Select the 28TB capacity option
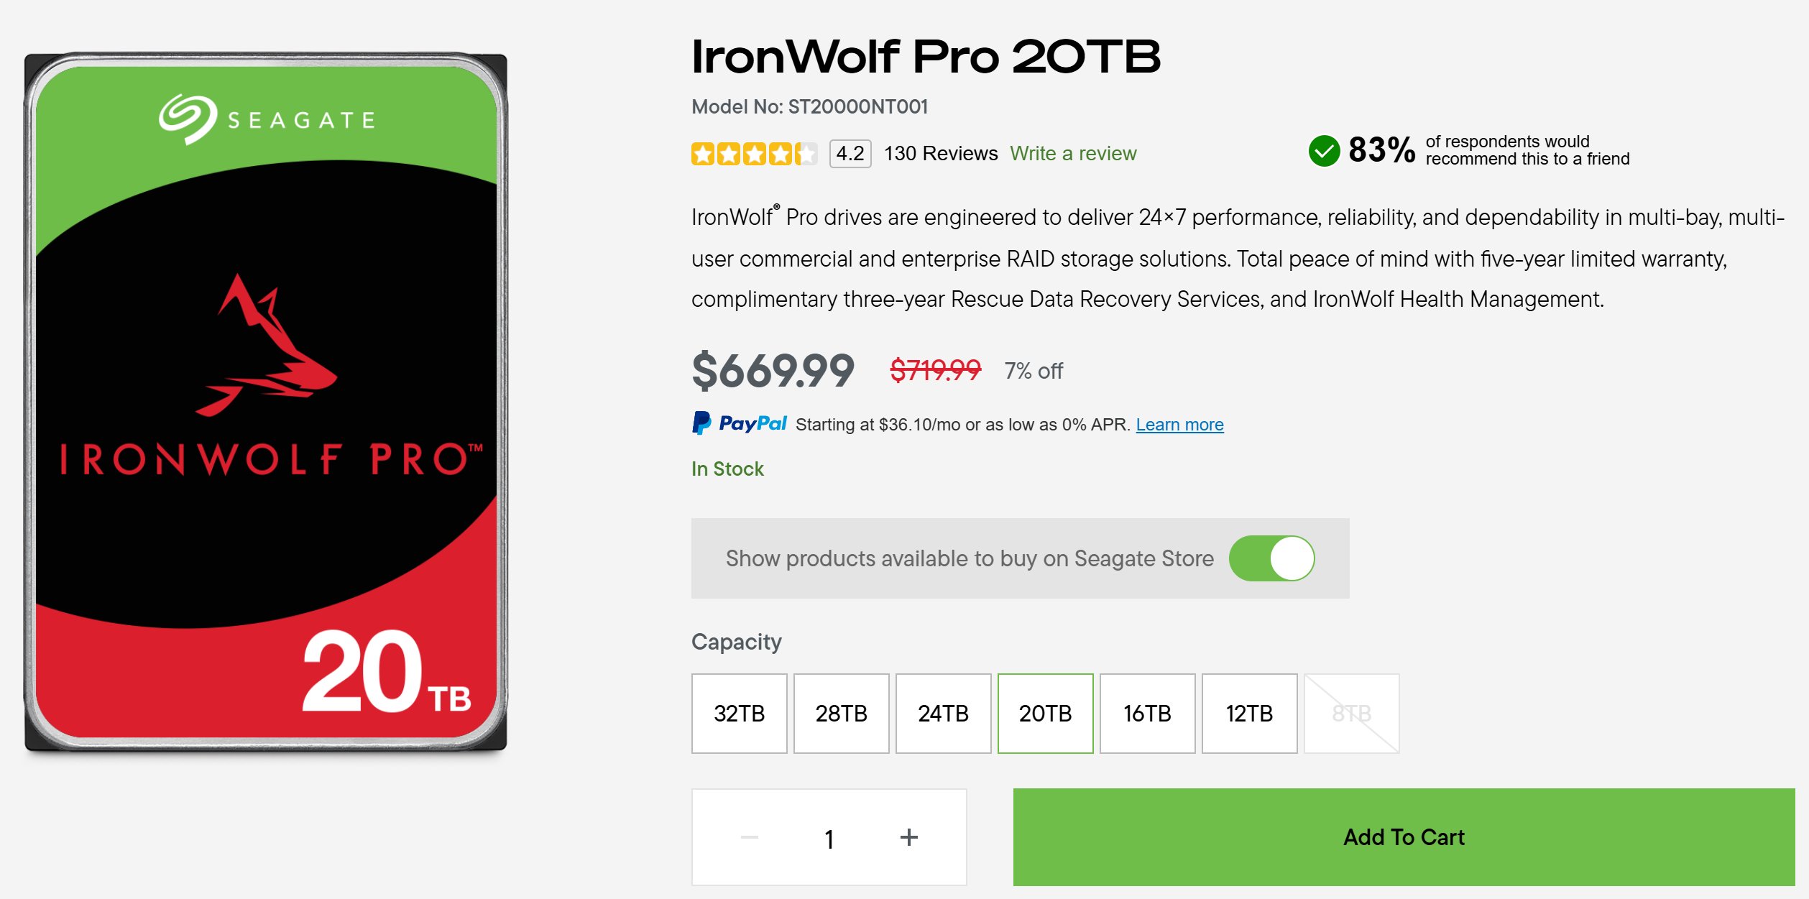This screenshot has height=899, width=1809. [x=841, y=714]
